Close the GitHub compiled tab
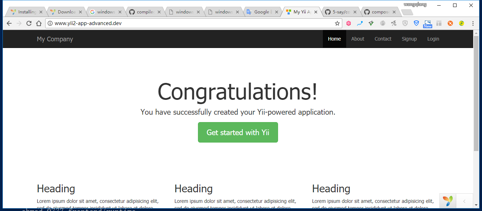 [159, 12]
